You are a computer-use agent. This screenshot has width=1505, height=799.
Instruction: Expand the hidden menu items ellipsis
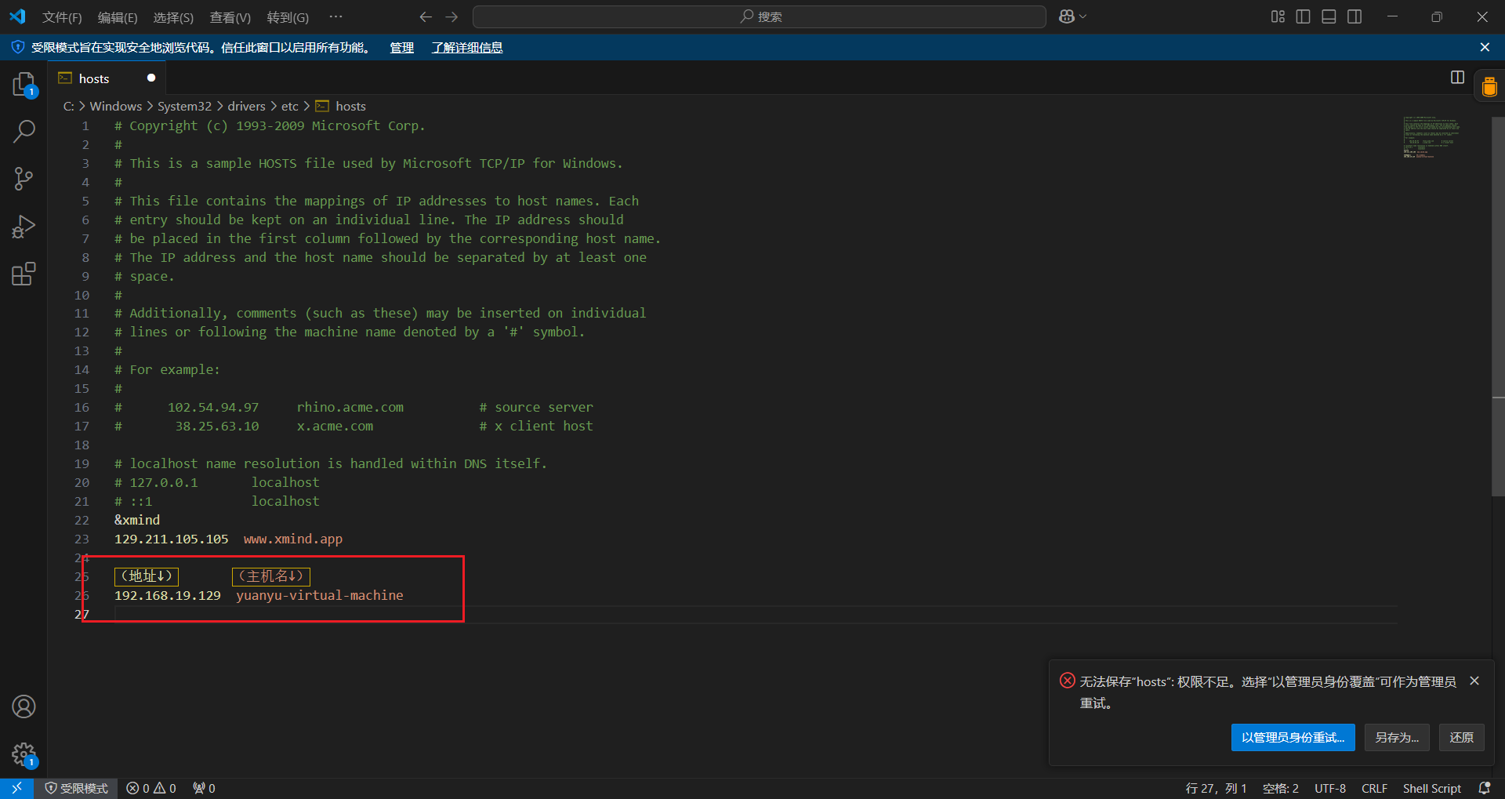(x=335, y=16)
